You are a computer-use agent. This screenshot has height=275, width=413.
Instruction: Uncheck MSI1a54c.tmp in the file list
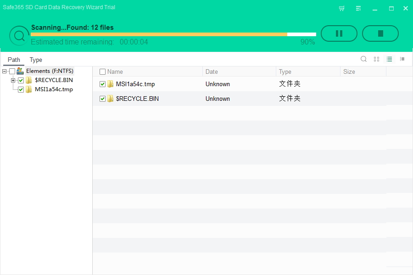point(102,84)
